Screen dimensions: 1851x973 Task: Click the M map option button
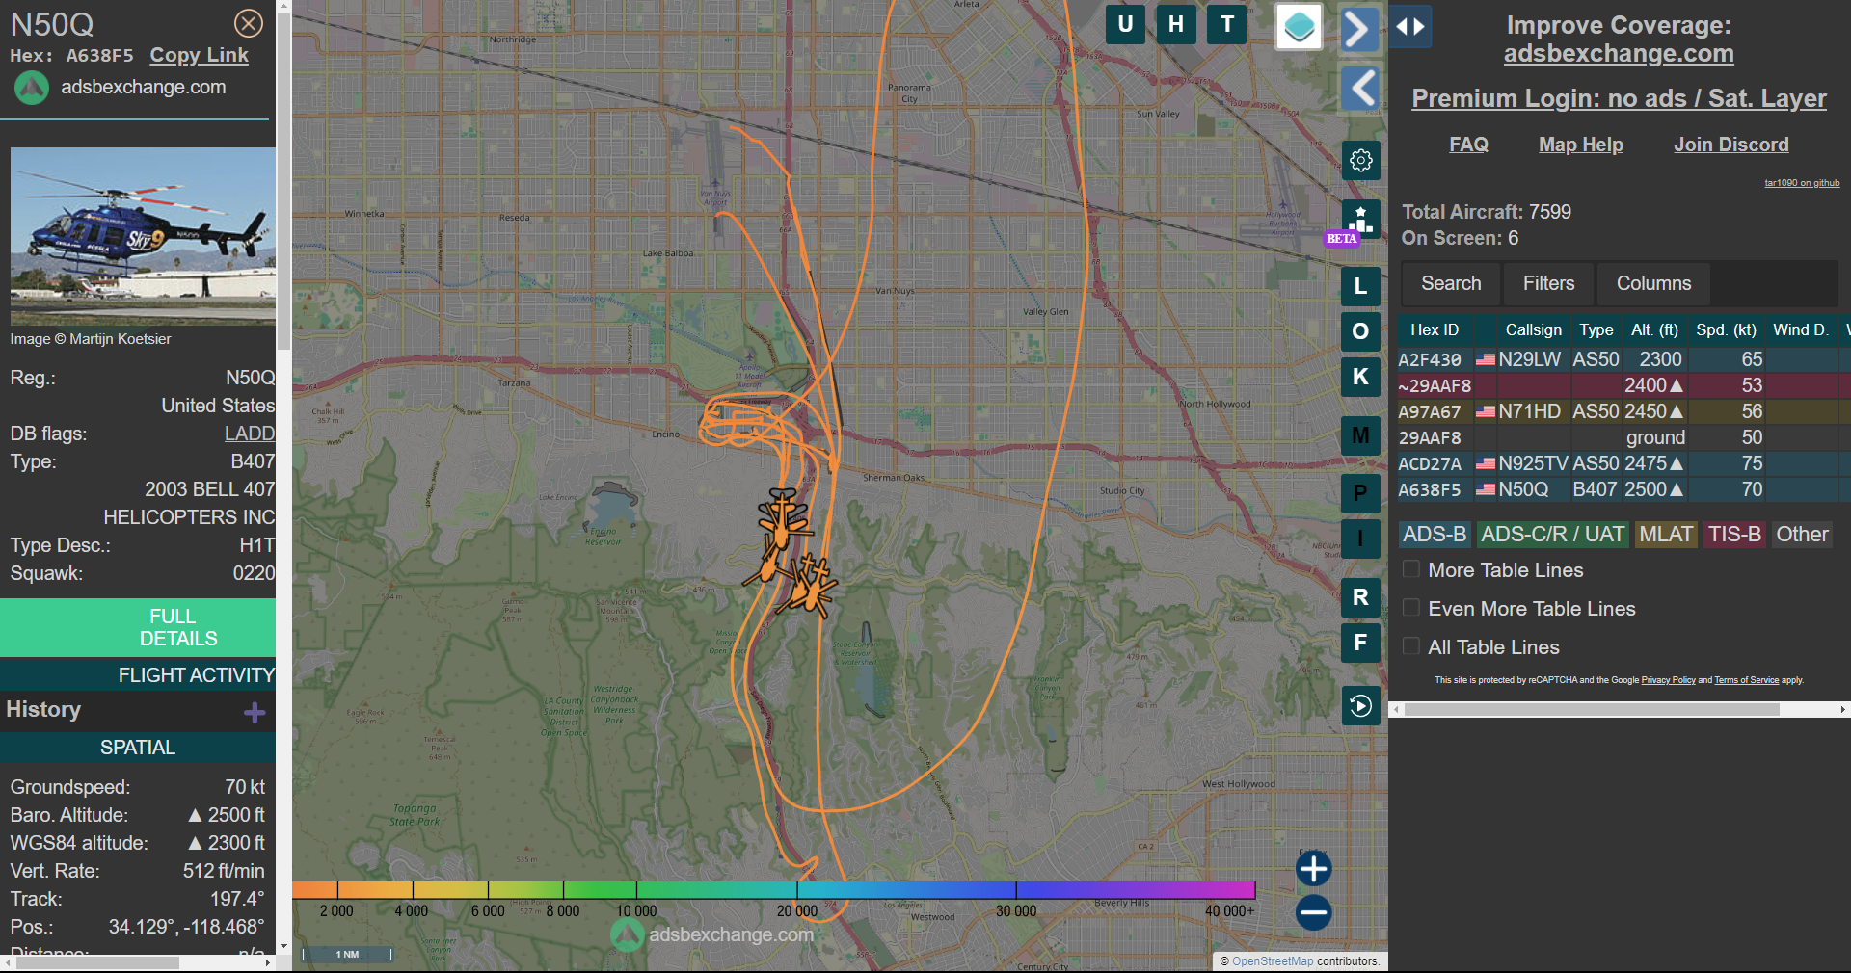coord(1360,435)
